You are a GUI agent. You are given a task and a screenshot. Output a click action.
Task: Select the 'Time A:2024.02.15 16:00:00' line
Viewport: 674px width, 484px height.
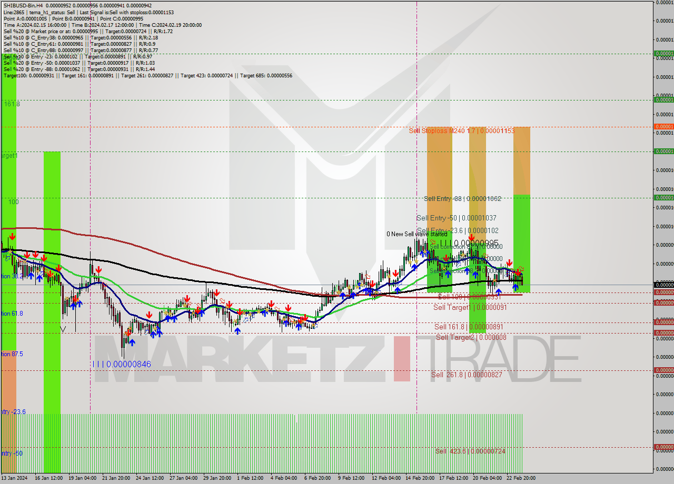tap(103, 25)
